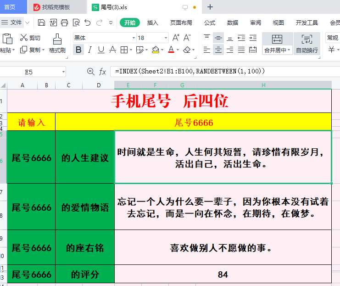Screen dimensions: 340x286
Task: Open the 插入 (Insert) ribbon tab
Action: point(153,22)
